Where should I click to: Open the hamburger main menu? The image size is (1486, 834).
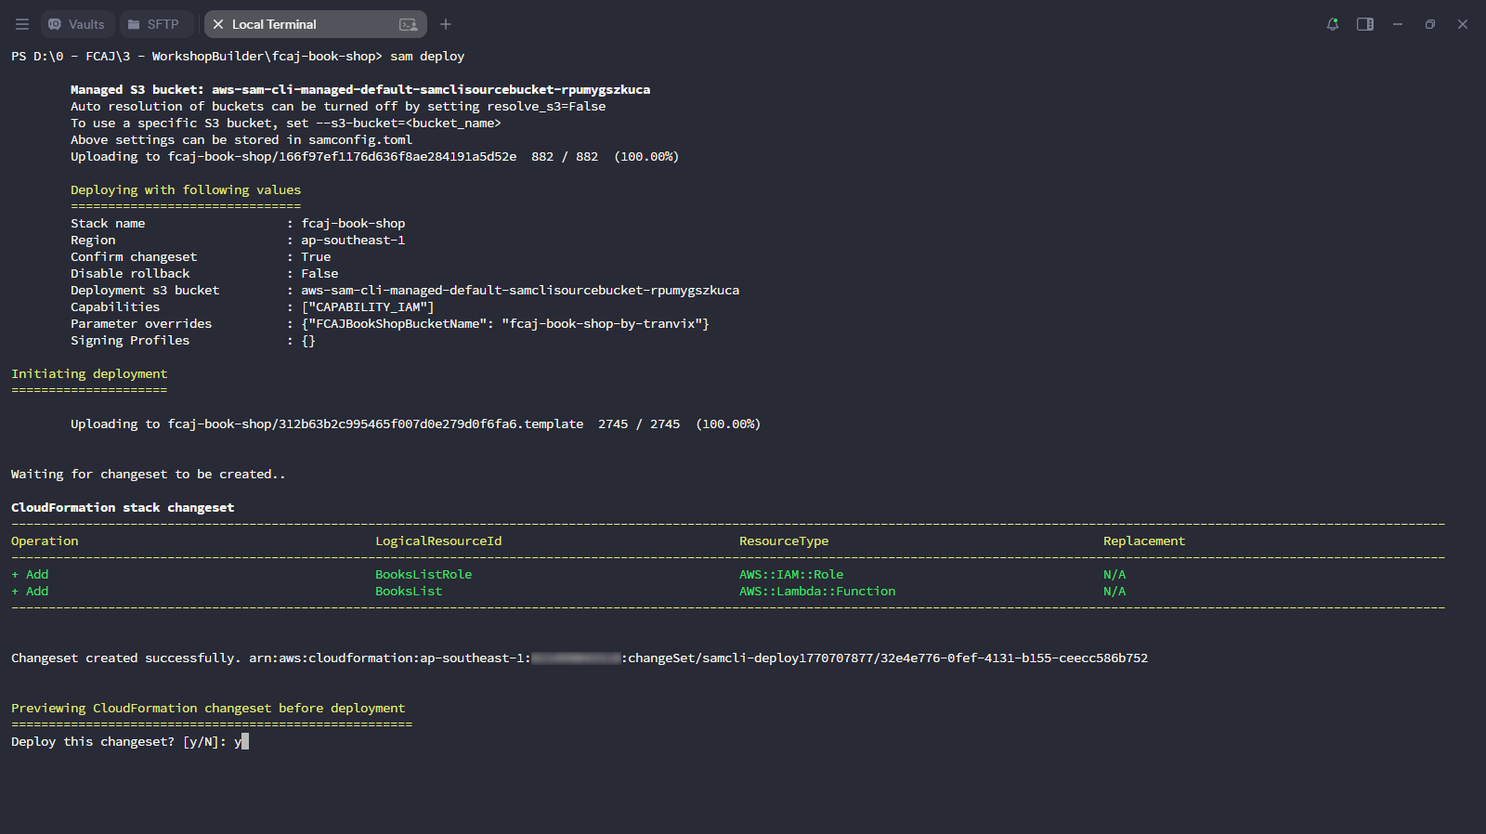pos(22,24)
